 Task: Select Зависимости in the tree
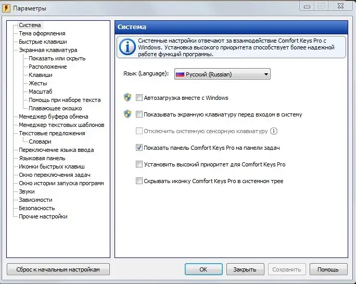pos(35,200)
